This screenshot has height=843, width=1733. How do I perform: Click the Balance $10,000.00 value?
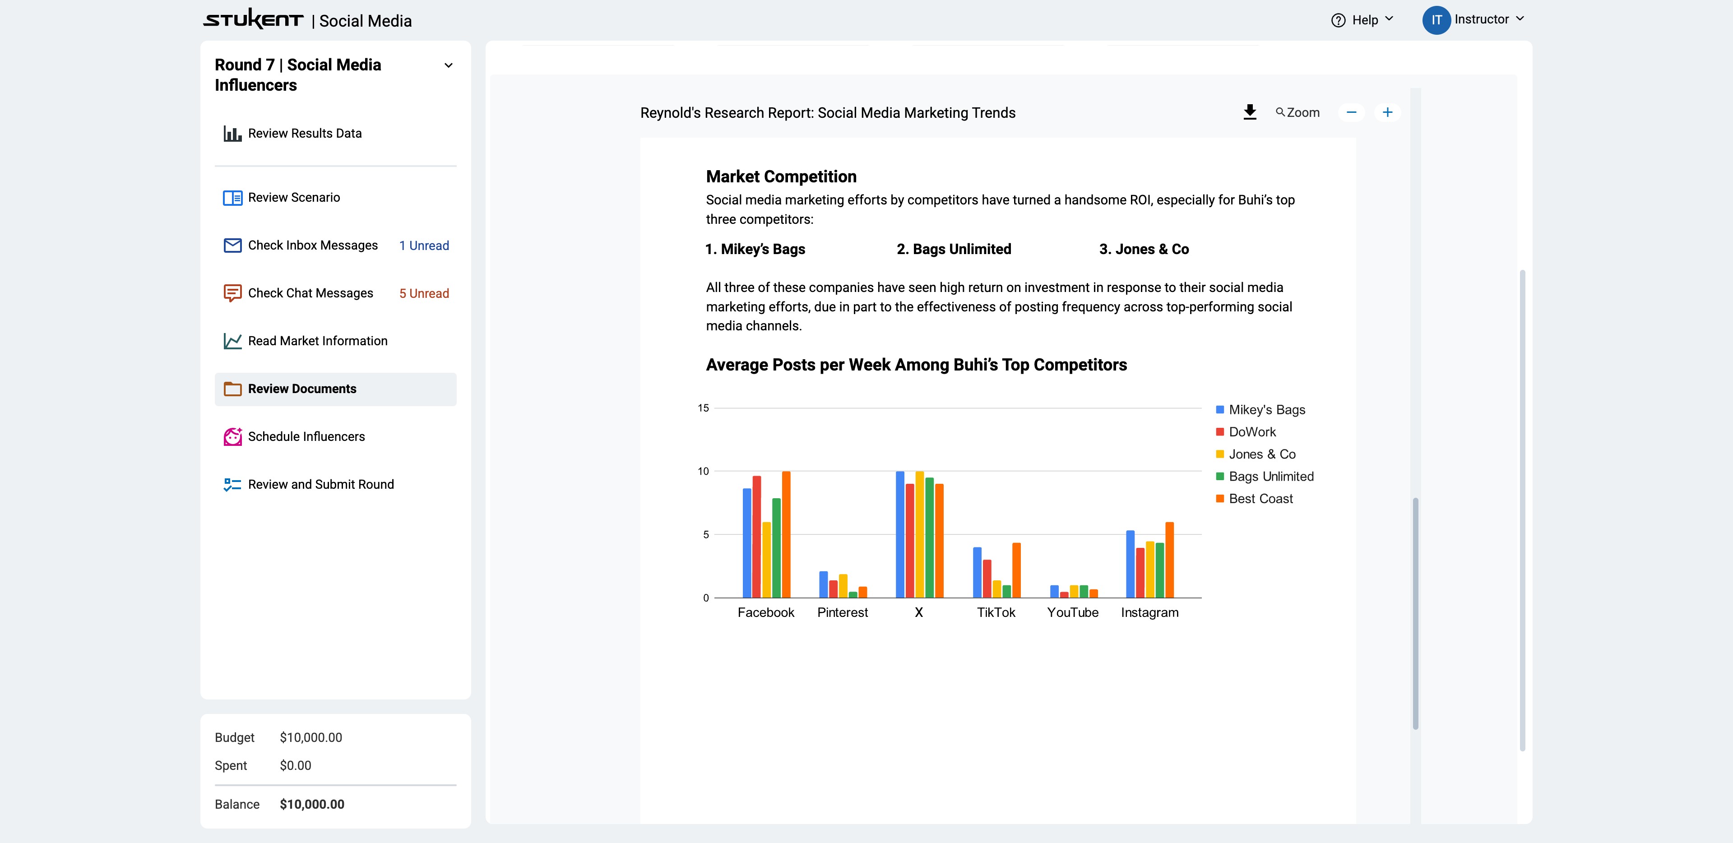[312, 805]
